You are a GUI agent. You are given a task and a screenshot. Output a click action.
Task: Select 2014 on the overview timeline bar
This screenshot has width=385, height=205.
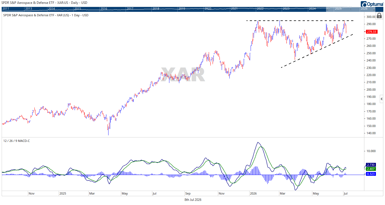[x=51, y=9]
